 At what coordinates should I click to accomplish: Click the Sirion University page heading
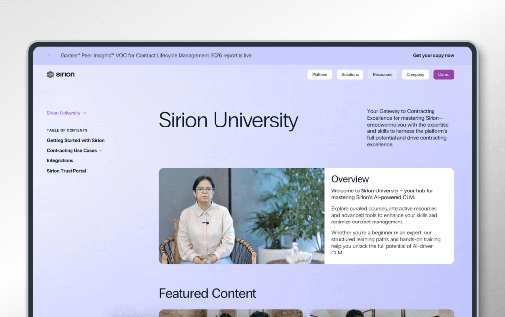[228, 120]
